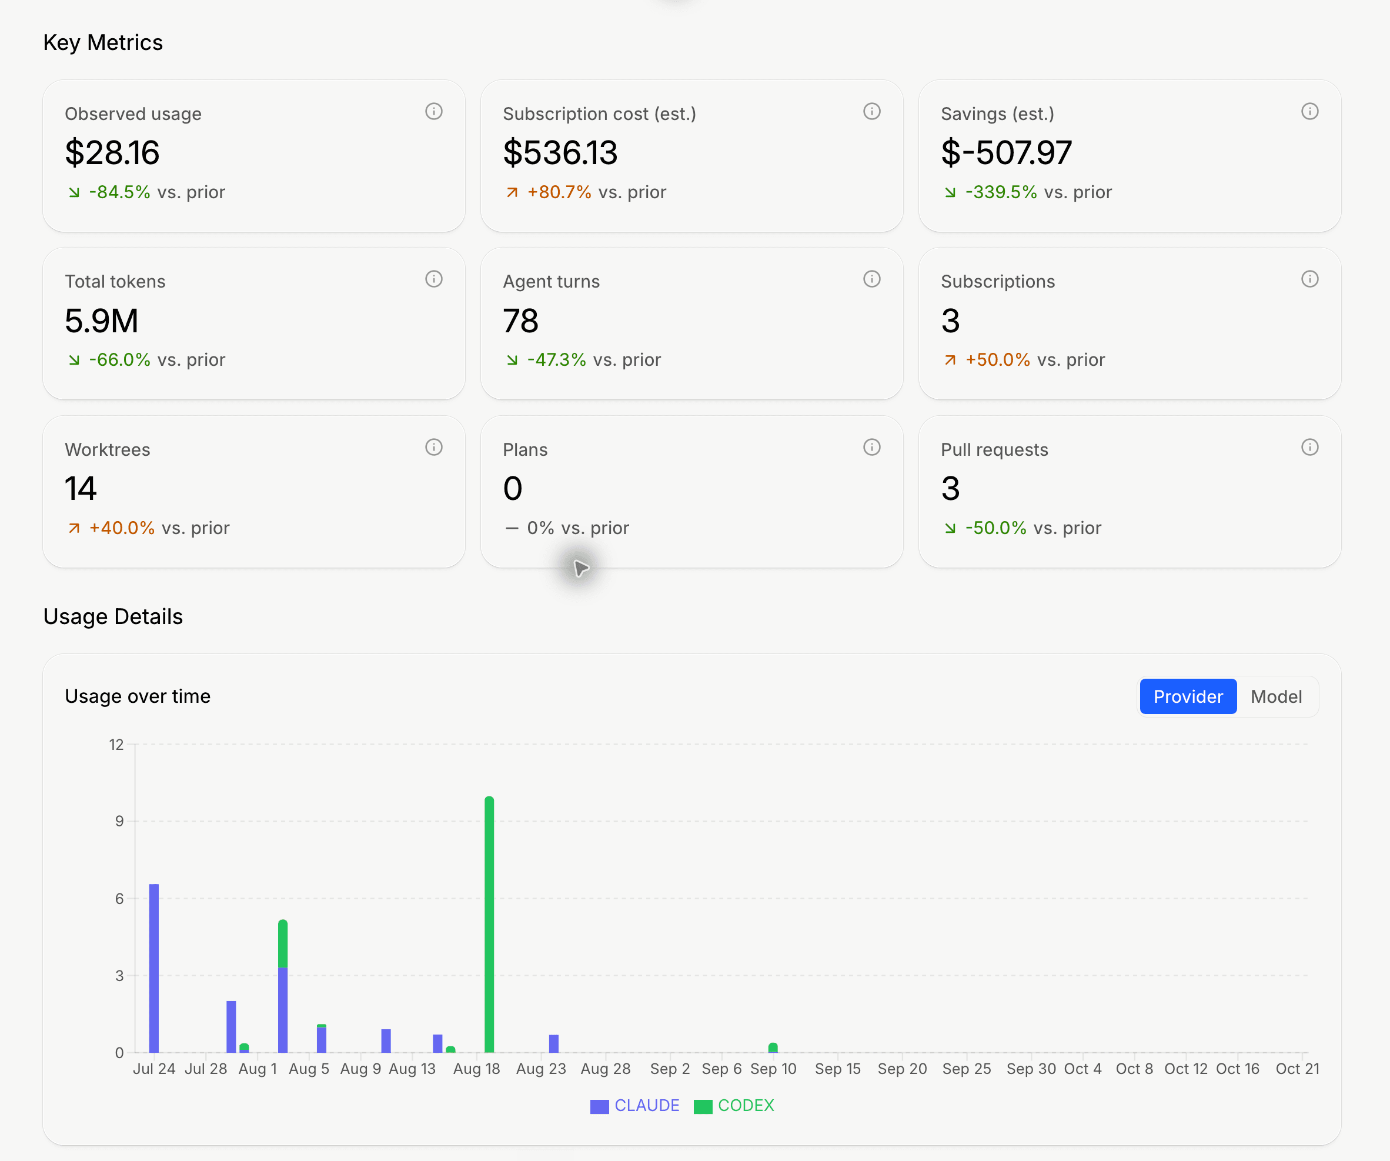1390x1161 pixels.
Task: Open info icon on Pull requests card
Action: coord(1310,448)
